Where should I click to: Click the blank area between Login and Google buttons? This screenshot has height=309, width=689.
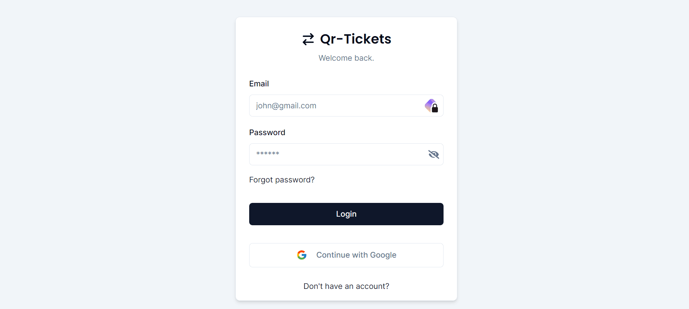[x=346, y=234]
